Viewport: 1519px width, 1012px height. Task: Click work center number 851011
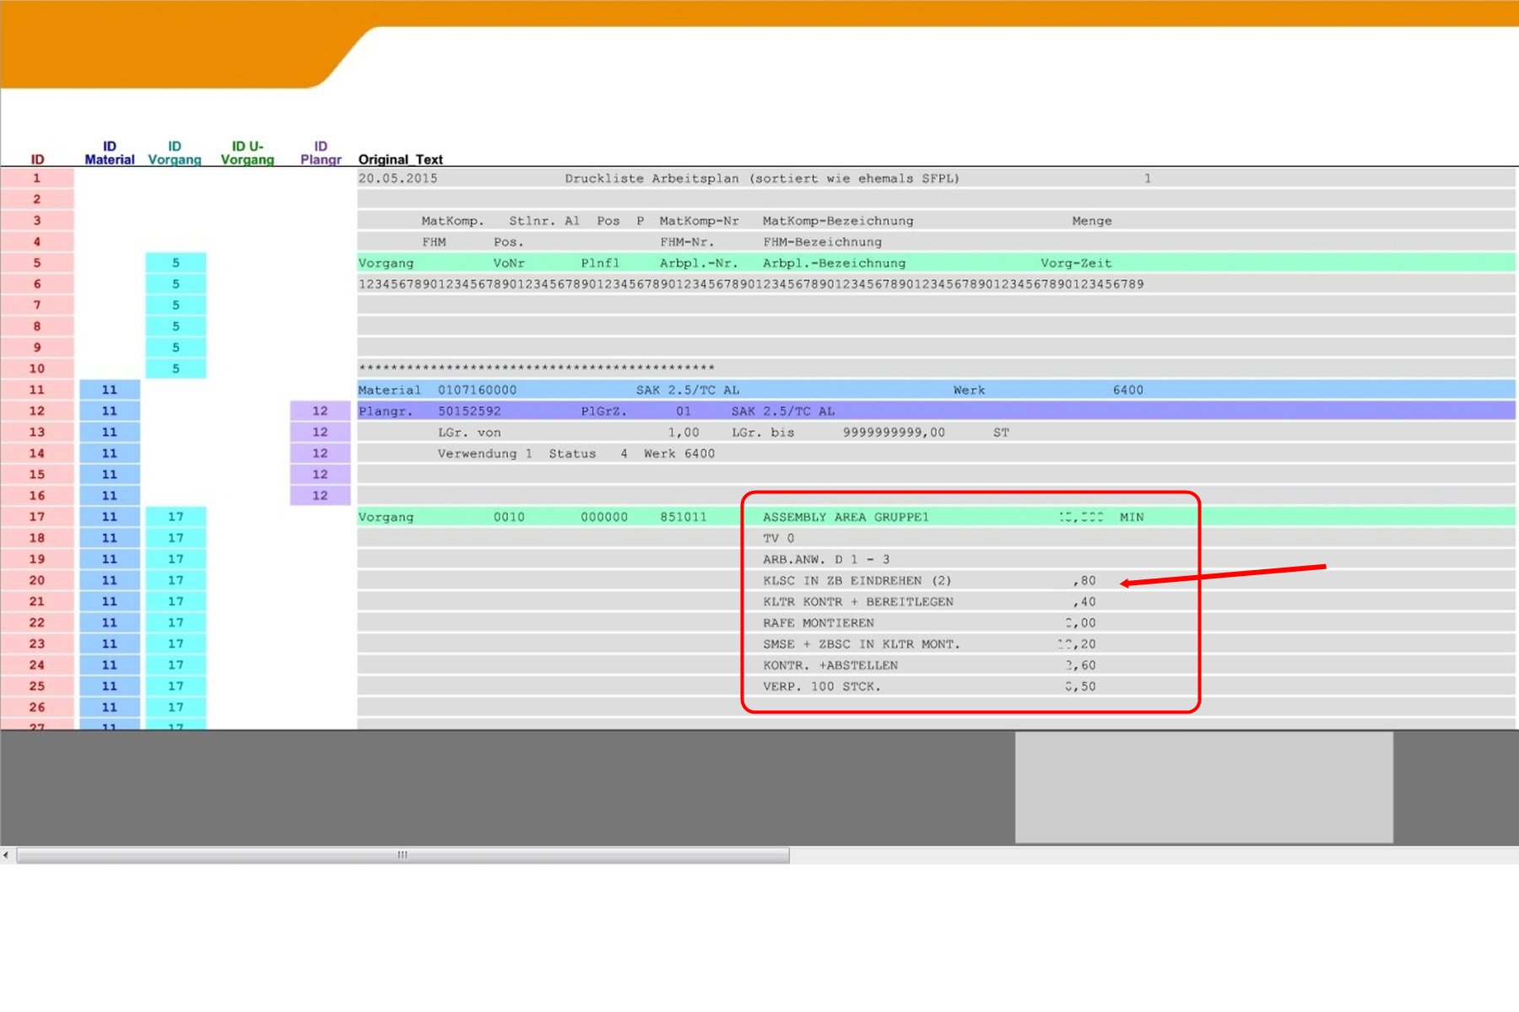pos(684,517)
